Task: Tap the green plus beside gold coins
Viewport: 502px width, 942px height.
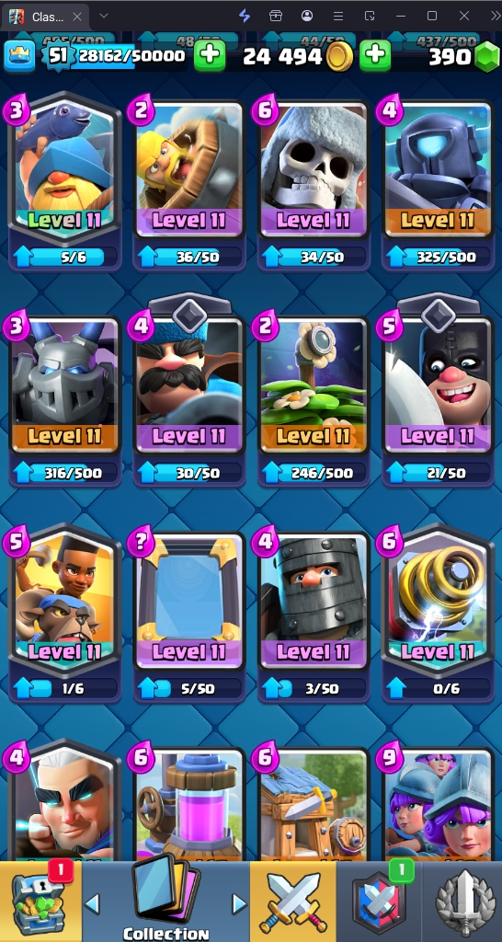Action: pyautogui.click(x=375, y=56)
